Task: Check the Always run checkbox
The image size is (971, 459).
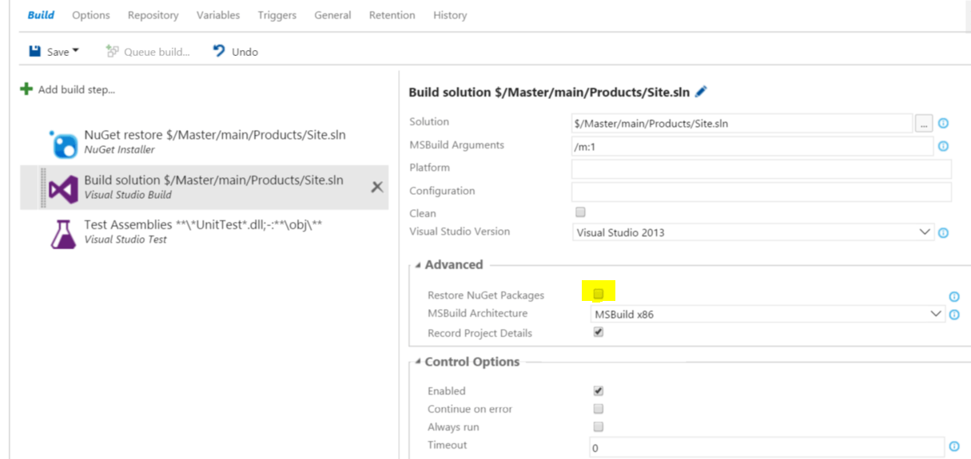Action: pos(599,427)
